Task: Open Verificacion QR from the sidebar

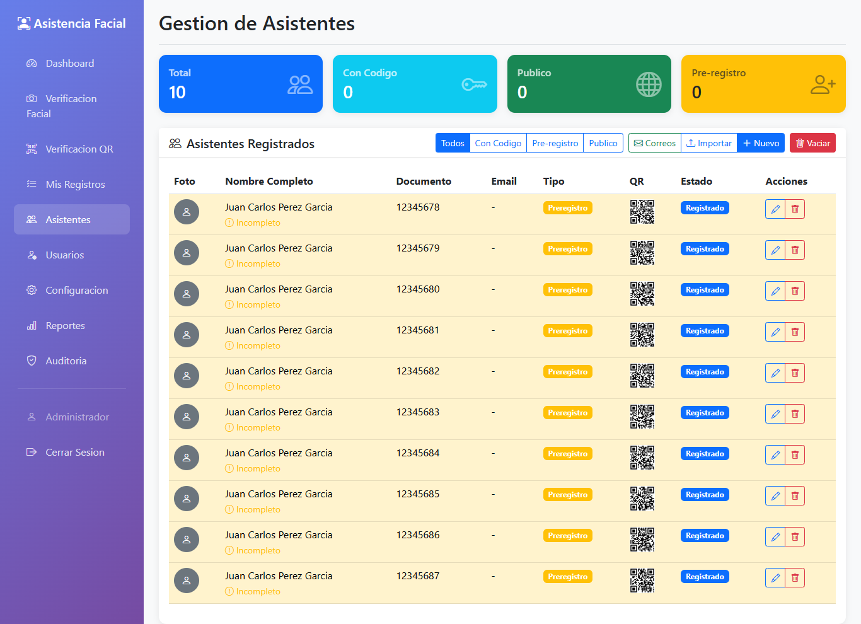Action: 79,149
